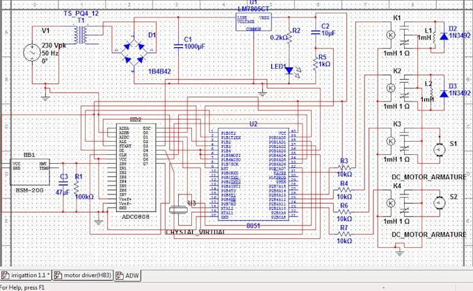473x291 pixels.
Task: Click the CRYSTAL_VIRTUAL label
Action: pos(195,232)
